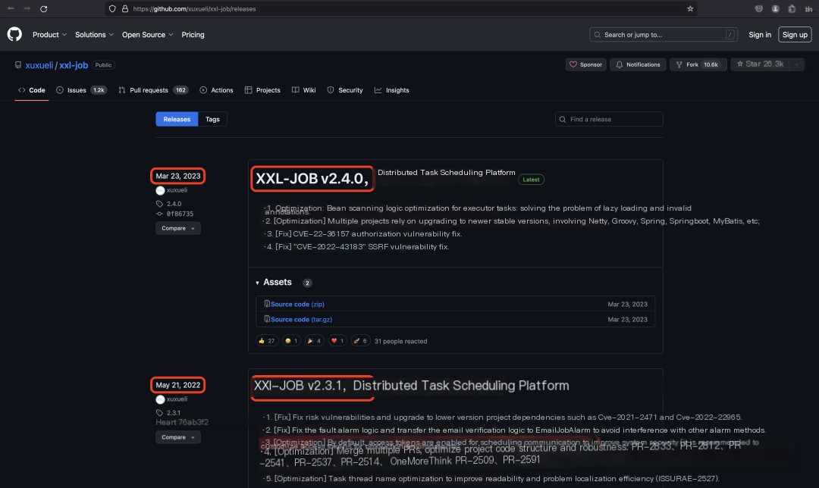Bookmark the page with the star icon
819x488 pixels.
tap(690, 9)
